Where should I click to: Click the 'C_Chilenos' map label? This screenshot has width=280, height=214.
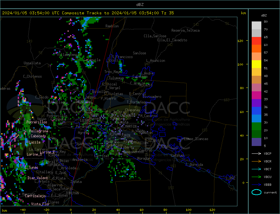32,76
